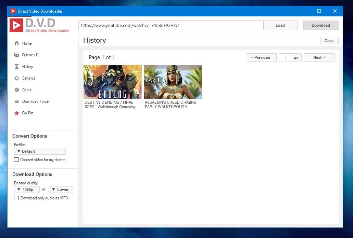353x238 pixels.
Task: Open the Download Folder entry
Action: tap(36, 101)
